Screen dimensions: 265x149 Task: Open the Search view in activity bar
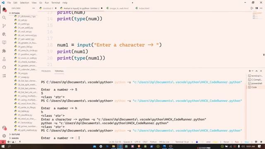(x=4, y=17)
